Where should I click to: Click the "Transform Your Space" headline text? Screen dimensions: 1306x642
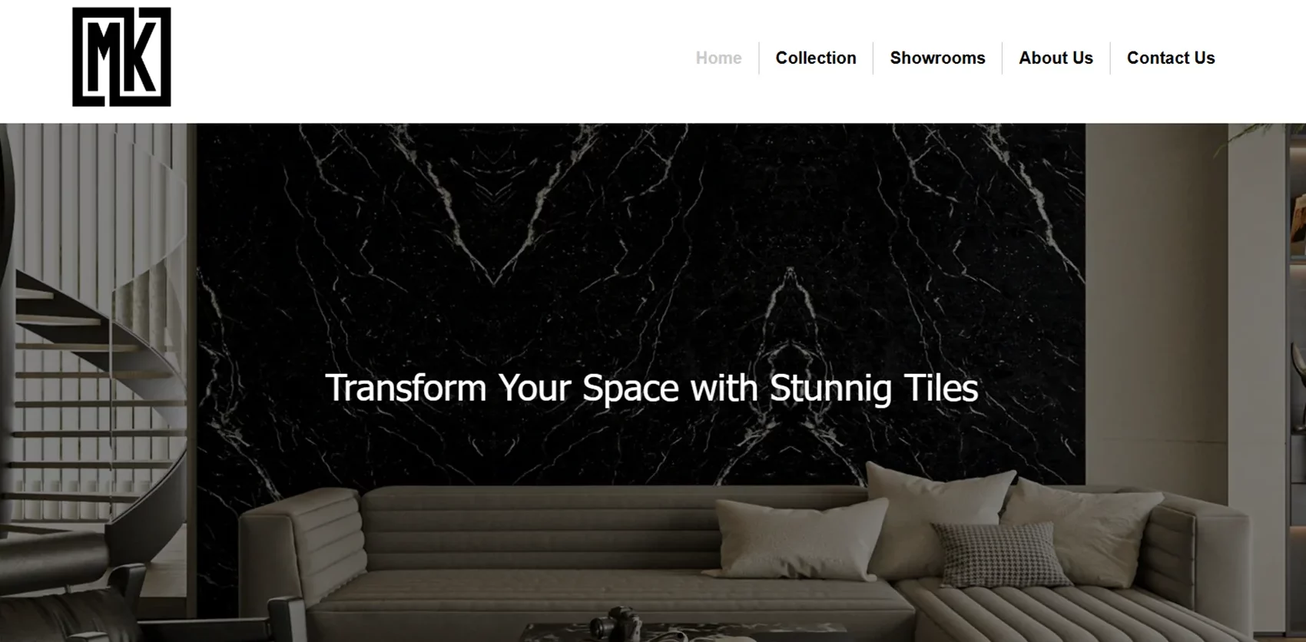point(502,388)
